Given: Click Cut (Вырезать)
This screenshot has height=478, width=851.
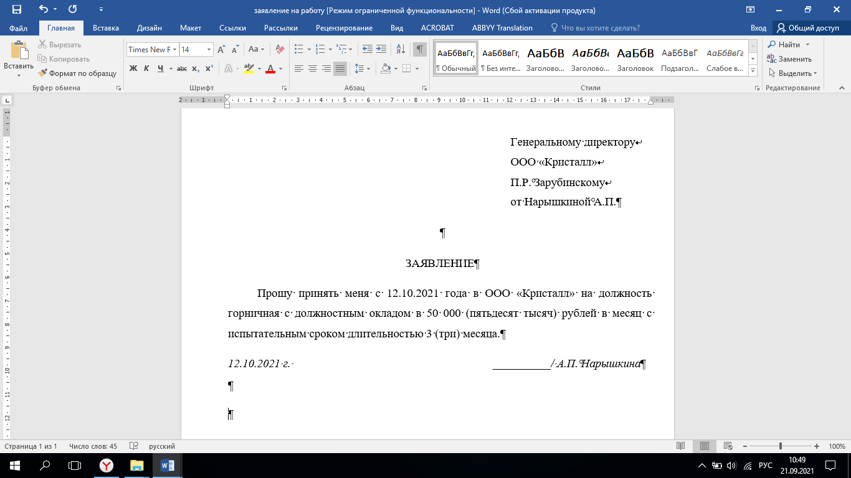Looking at the screenshot, I should pos(60,45).
